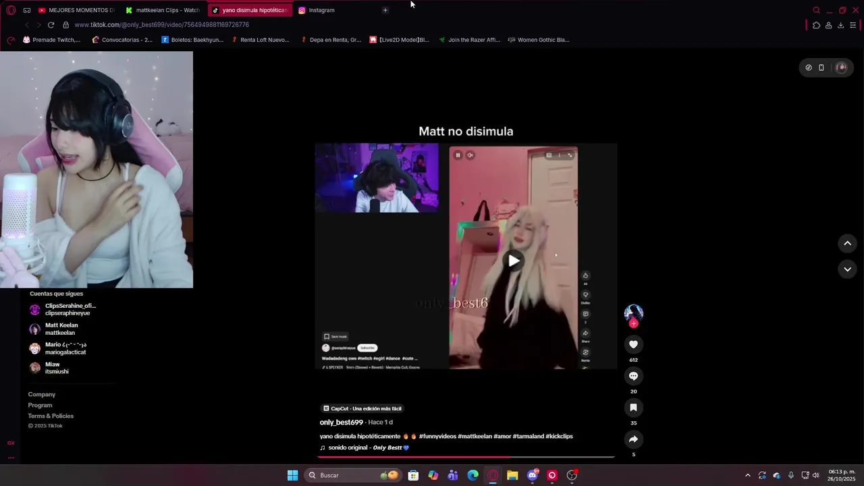Open OBS Studio from the taskbar
Image resolution: width=864 pixels, height=486 pixels.
point(572,475)
